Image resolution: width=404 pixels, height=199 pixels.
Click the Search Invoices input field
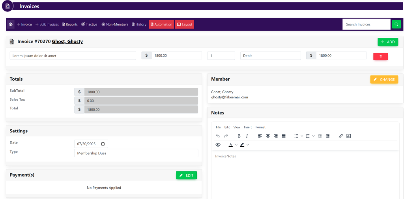point(366,24)
